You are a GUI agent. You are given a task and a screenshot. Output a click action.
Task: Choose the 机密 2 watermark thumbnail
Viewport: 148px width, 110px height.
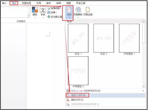point(104,38)
